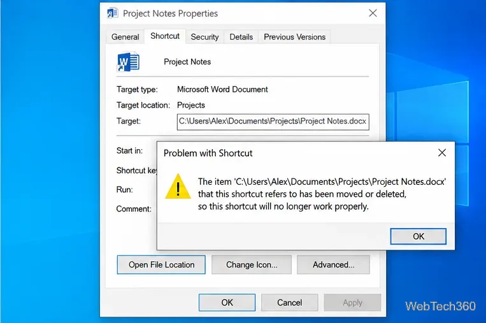Image resolution: width=486 pixels, height=323 pixels.
Task: Go to the Details tab
Action: pyautogui.click(x=241, y=37)
